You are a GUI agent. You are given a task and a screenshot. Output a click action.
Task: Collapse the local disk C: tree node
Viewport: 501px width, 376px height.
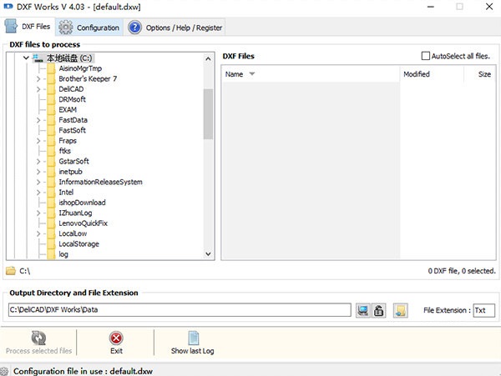click(x=26, y=58)
